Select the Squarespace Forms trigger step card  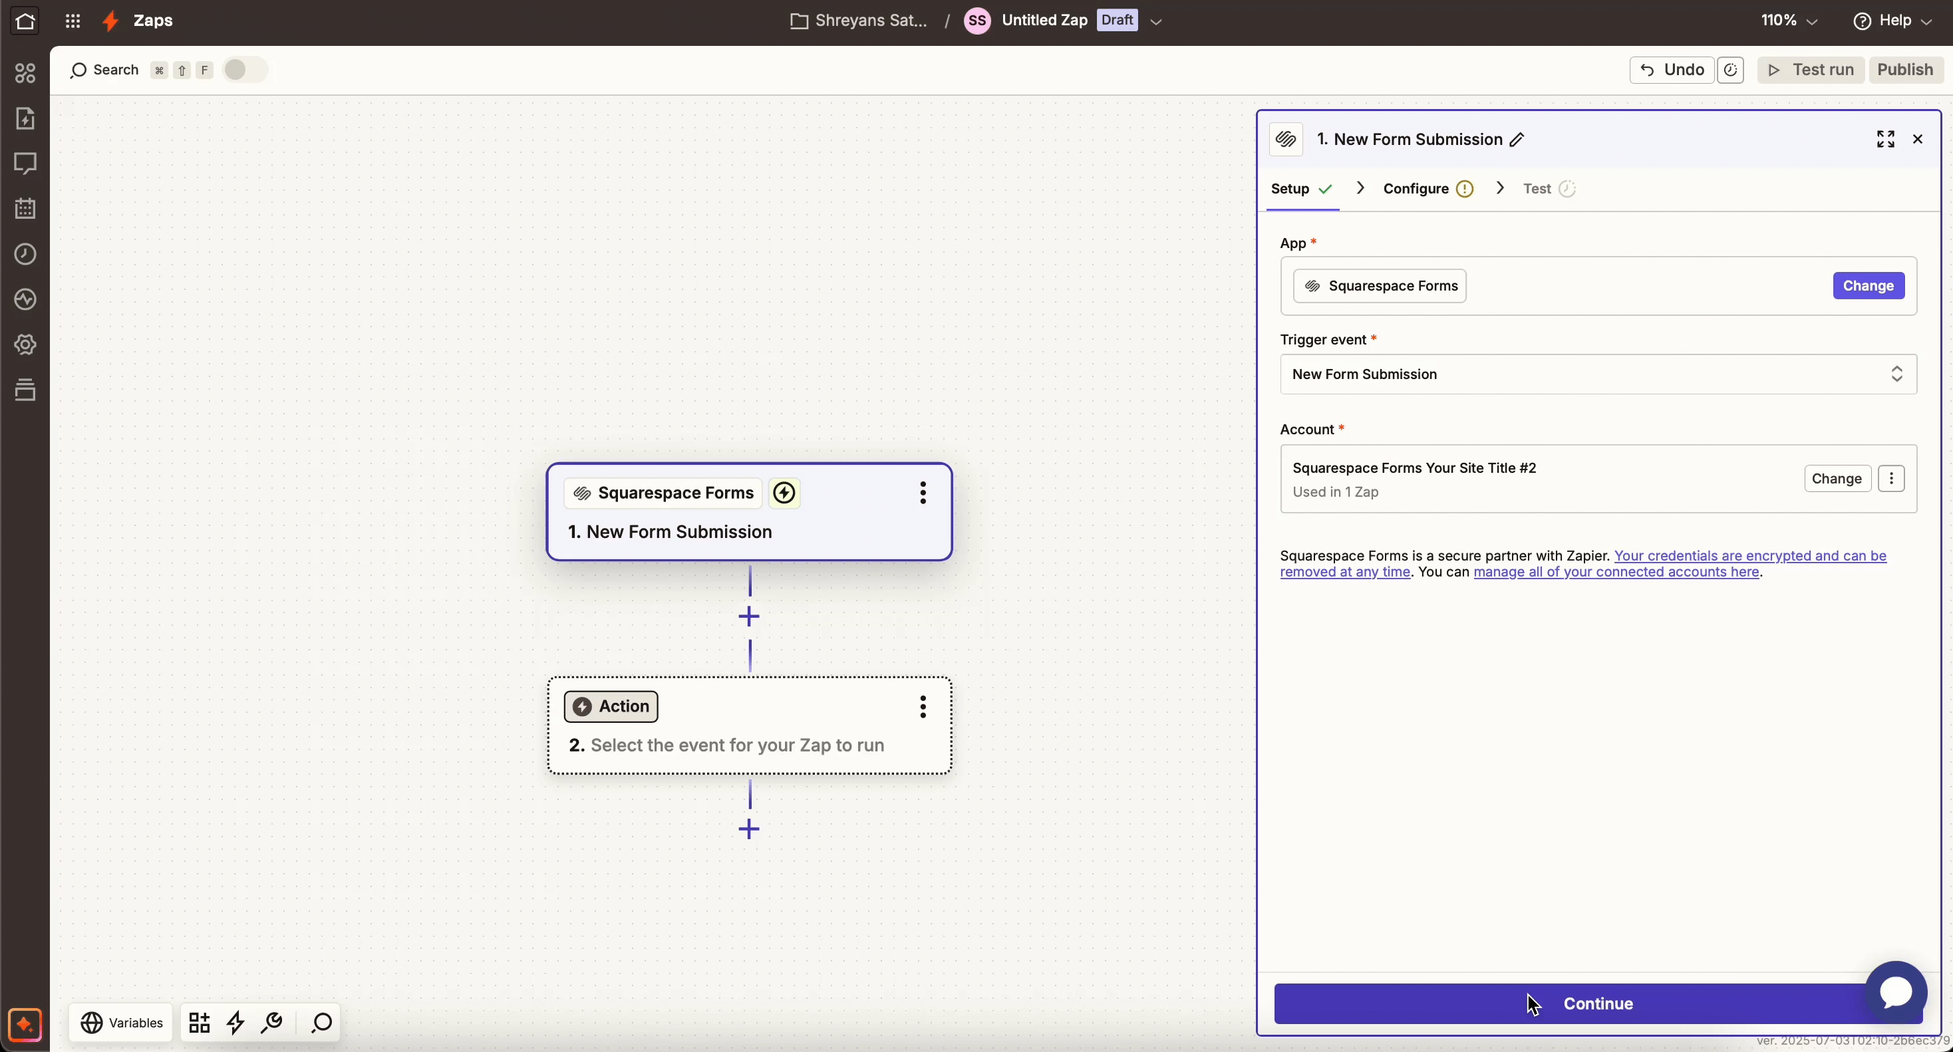[x=749, y=512]
